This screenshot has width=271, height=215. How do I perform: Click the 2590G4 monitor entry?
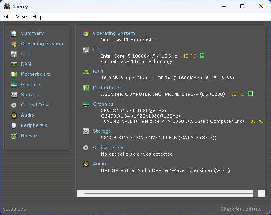133,110
